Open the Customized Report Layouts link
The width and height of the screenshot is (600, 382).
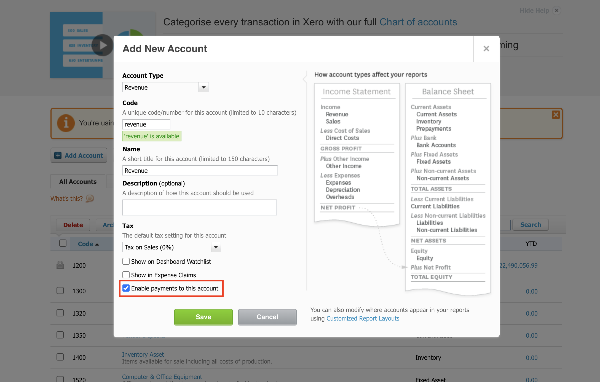click(x=363, y=319)
